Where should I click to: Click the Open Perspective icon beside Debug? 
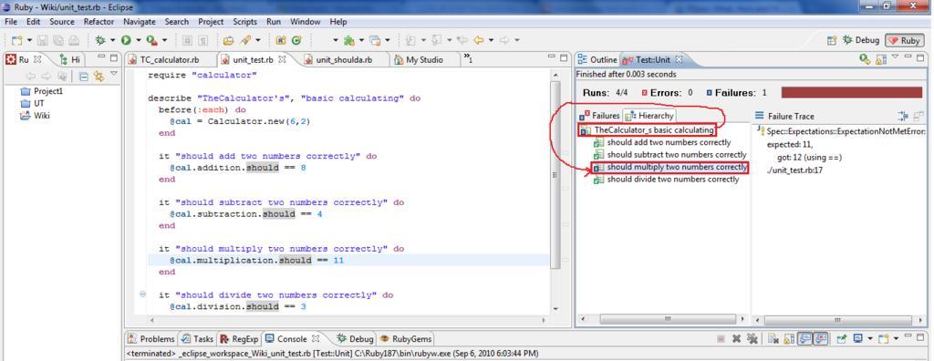coord(832,40)
